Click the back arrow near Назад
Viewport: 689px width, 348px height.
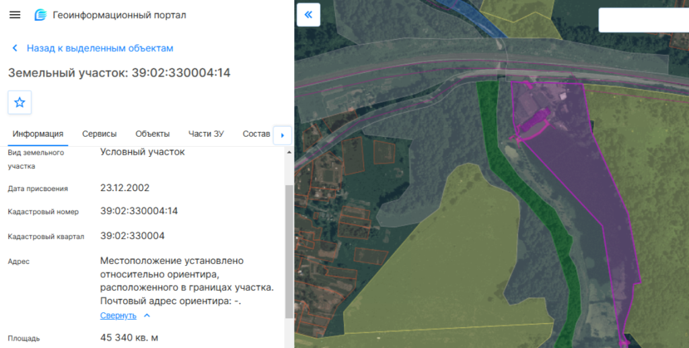click(x=15, y=48)
